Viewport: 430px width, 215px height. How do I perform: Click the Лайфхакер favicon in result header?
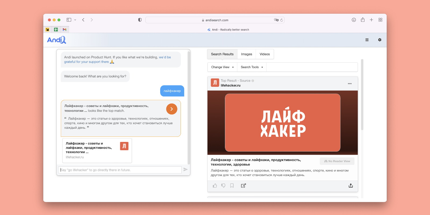tap(215, 83)
